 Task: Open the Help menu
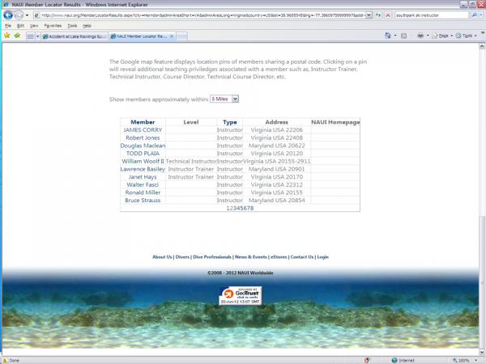click(87, 26)
